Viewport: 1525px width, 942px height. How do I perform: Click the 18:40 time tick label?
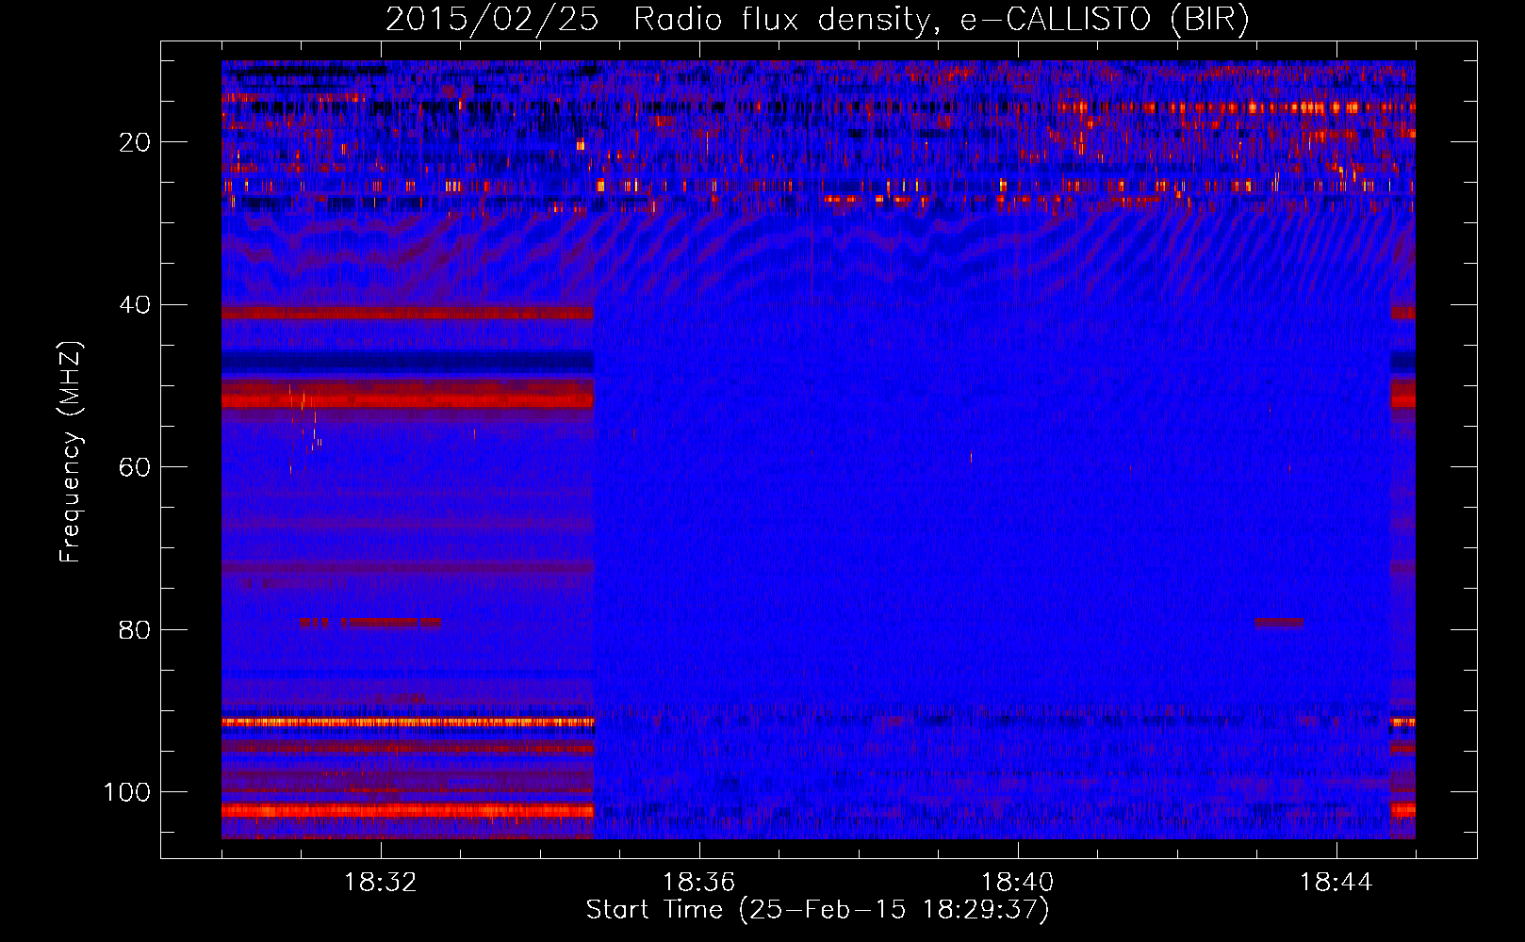[x=1018, y=883]
